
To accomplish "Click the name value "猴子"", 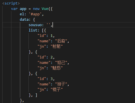I will coord(61,84).
